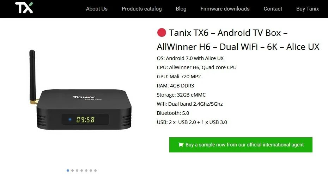Select the sixth carousel dot
Screen dimensions: 328x190
(x=91, y=170)
